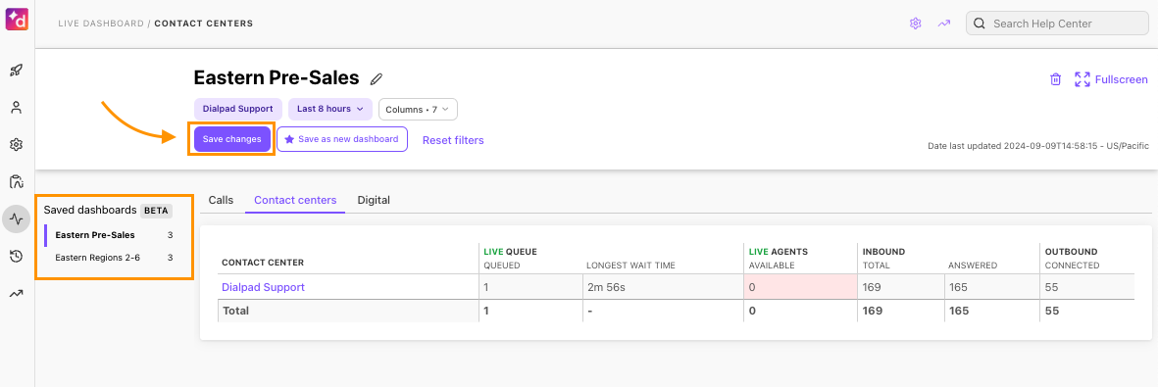Open the person profile sidebar icon
This screenshot has width=1158, height=387.
tap(17, 108)
